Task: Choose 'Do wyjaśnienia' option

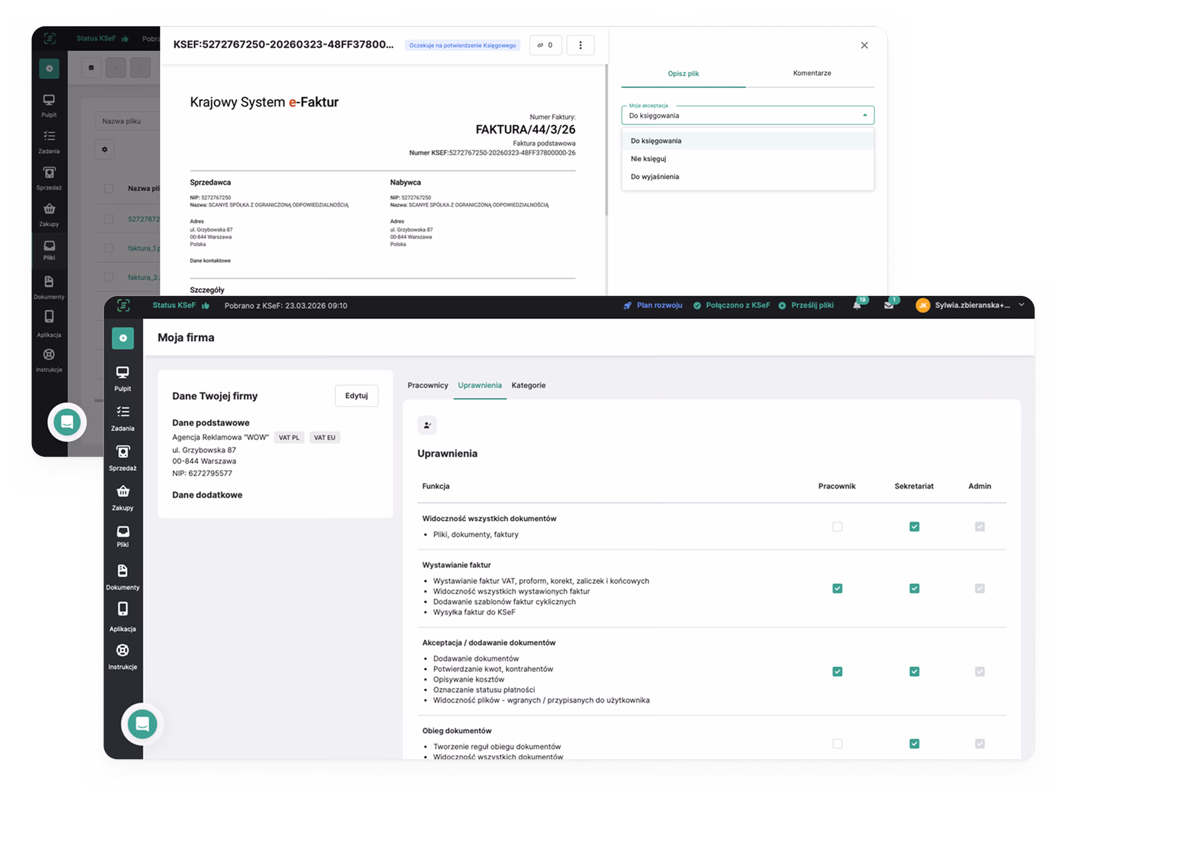Action: click(x=747, y=177)
